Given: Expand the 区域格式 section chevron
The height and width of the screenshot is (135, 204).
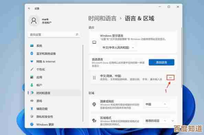Looking at the screenshot, I should coord(173,121).
